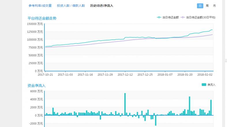Click the 125000 万元 axis label
Image resolution: width=227 pixels, height=127 pixels.
pyautogui.click(x=35, y=32)
